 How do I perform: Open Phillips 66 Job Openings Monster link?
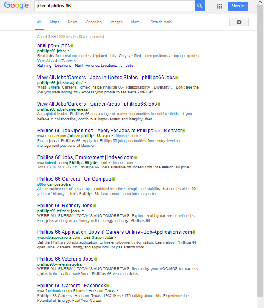click(x=110, y=131)
